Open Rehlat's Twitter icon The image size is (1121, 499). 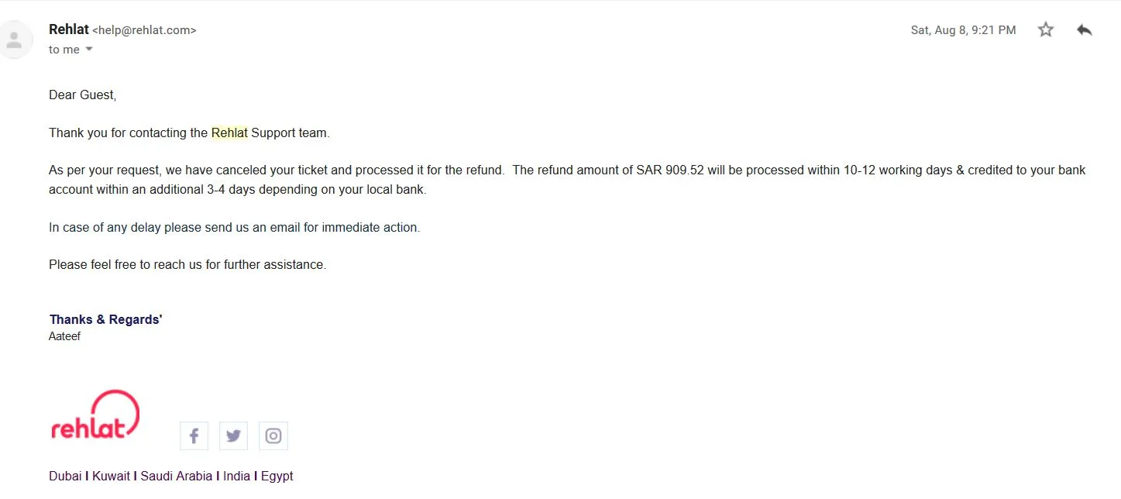point(233,435)
